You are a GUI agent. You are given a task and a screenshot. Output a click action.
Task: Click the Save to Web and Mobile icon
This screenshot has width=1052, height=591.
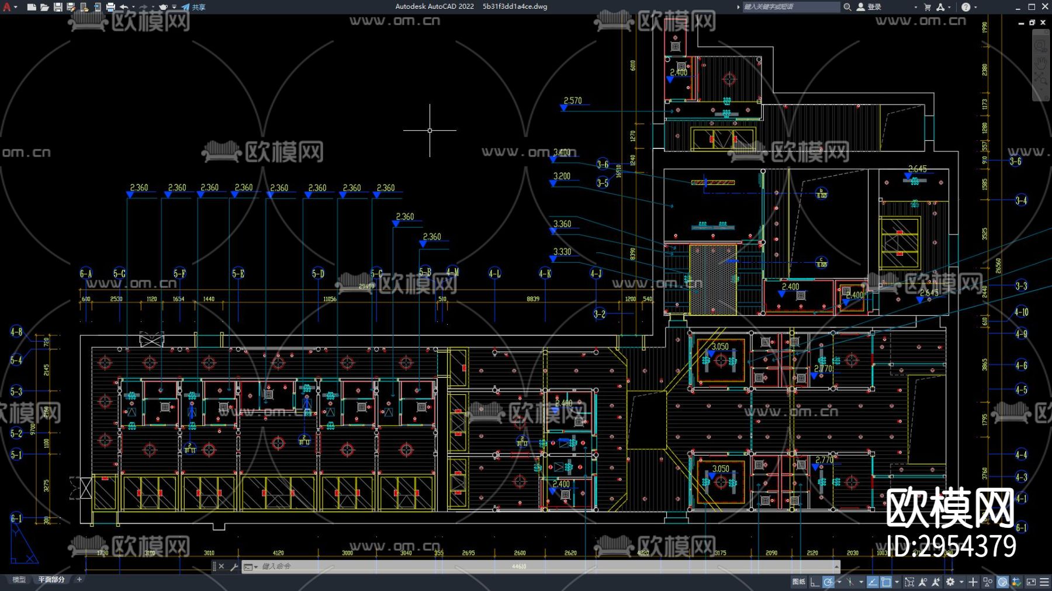tap(97, 7)
